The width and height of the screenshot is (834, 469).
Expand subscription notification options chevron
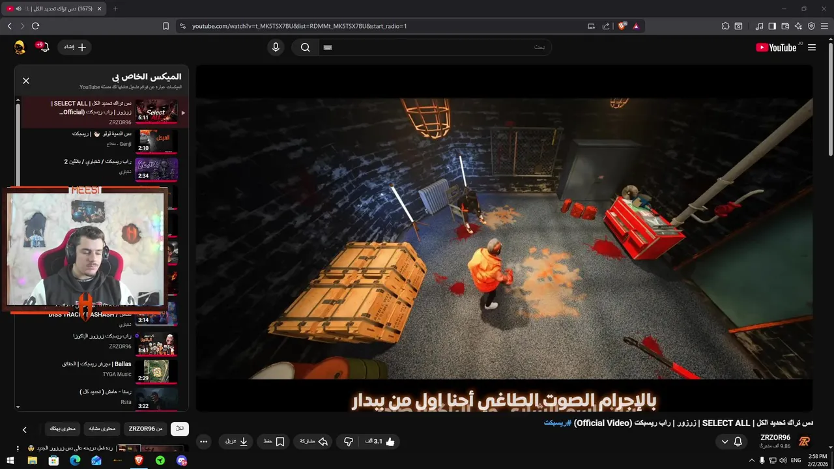coord(725,442)
